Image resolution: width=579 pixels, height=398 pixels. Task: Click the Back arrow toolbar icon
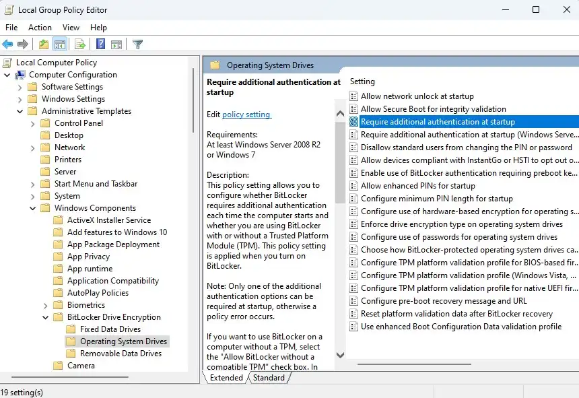[7, 44]
